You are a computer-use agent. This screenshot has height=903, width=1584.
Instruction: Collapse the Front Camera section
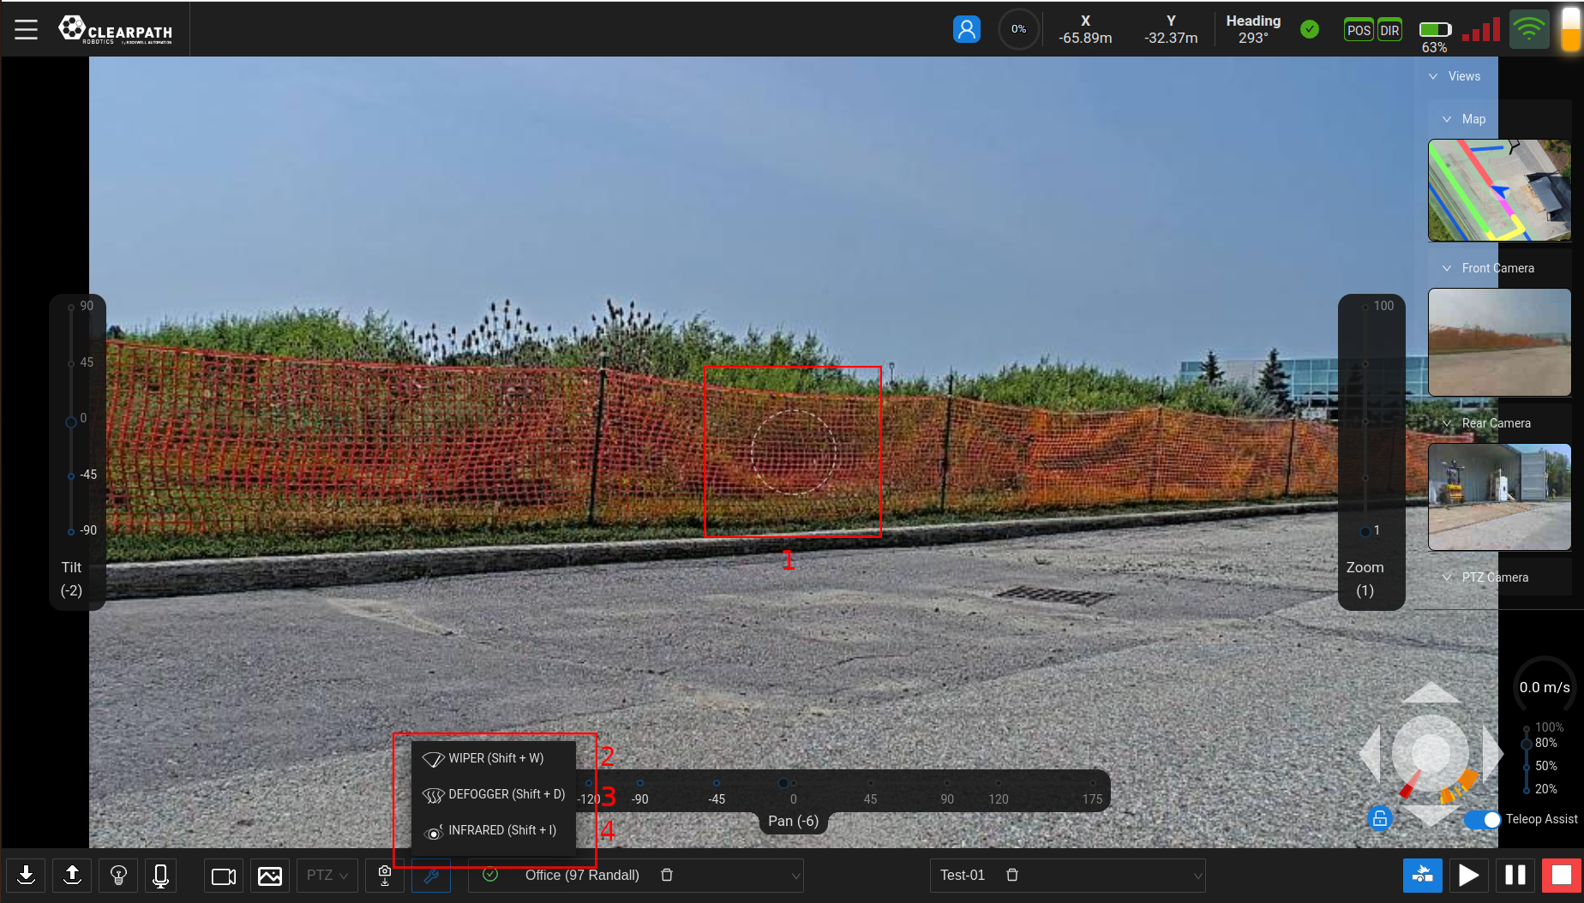click(x=1447, y=268)
